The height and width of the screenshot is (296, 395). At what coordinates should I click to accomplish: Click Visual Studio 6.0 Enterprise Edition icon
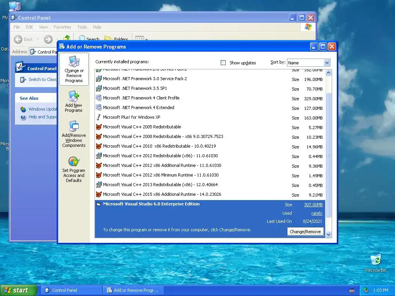pyautogui.click(x=98, y=204)
